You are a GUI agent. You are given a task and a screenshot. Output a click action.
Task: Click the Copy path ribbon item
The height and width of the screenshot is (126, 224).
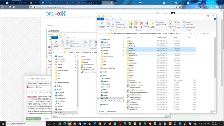tap(120, 25)
